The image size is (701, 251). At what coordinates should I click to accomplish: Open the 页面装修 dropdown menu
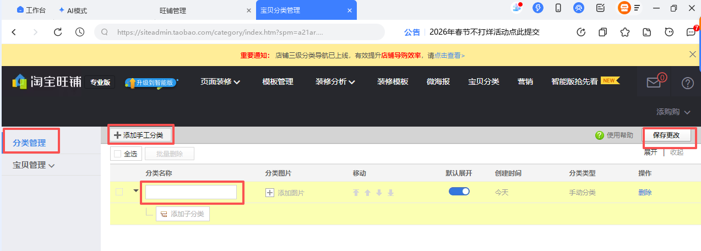click(220, 81)
